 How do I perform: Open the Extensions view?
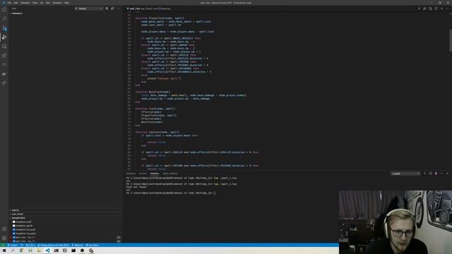(x=4, y=56)
